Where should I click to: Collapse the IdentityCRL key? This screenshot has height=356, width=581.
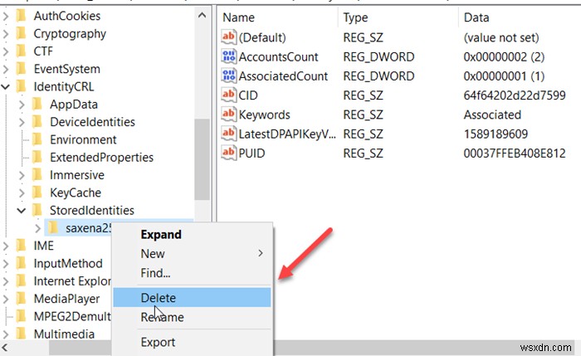coord(5,87)
